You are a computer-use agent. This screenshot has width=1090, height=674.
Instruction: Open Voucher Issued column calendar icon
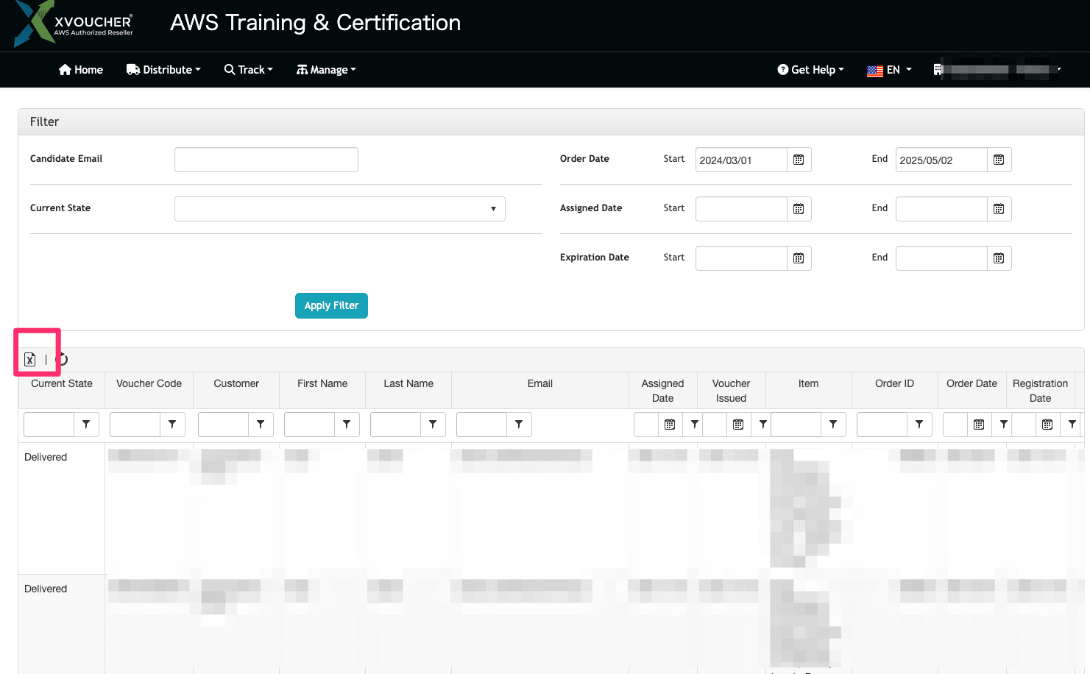click(x=738, y=425)
